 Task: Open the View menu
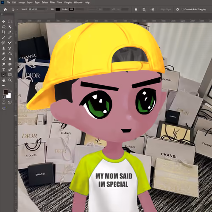pos(60,3)
